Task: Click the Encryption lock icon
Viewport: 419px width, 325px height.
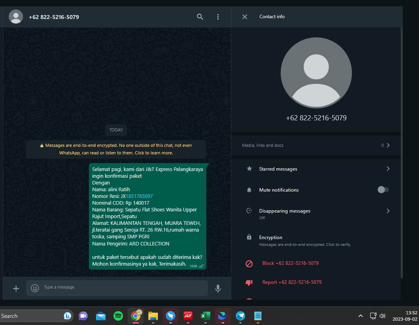Action: [249, 237]
